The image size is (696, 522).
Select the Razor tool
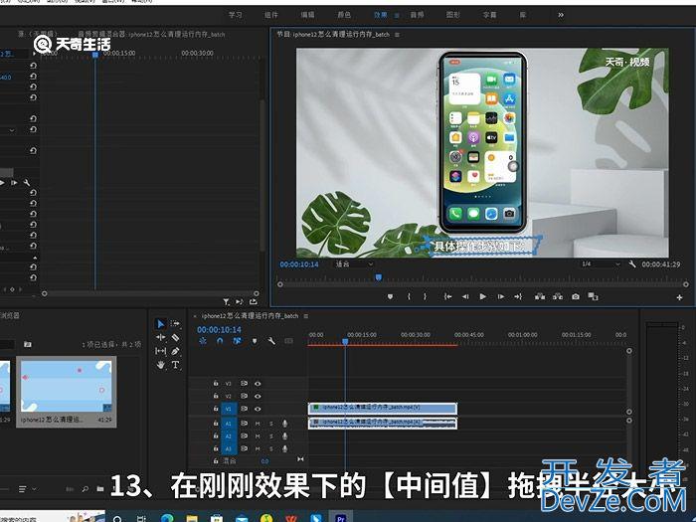point(175,338)
